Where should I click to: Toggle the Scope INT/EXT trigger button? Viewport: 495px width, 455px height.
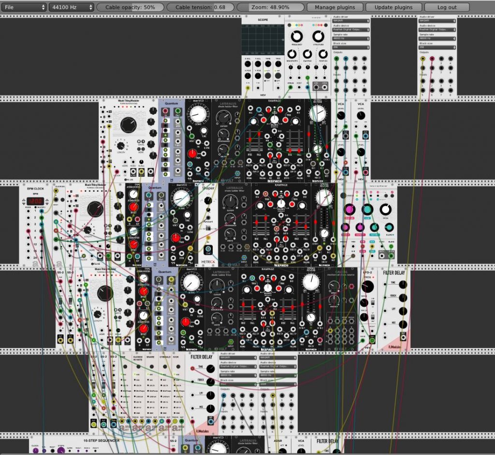click(278, 76)
